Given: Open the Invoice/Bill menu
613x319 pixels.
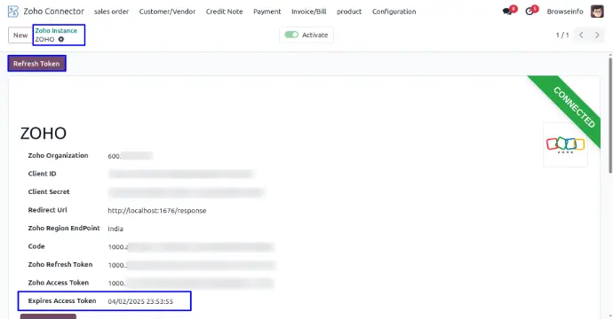Looking at the screenshot, I should (x=309, y=12).
